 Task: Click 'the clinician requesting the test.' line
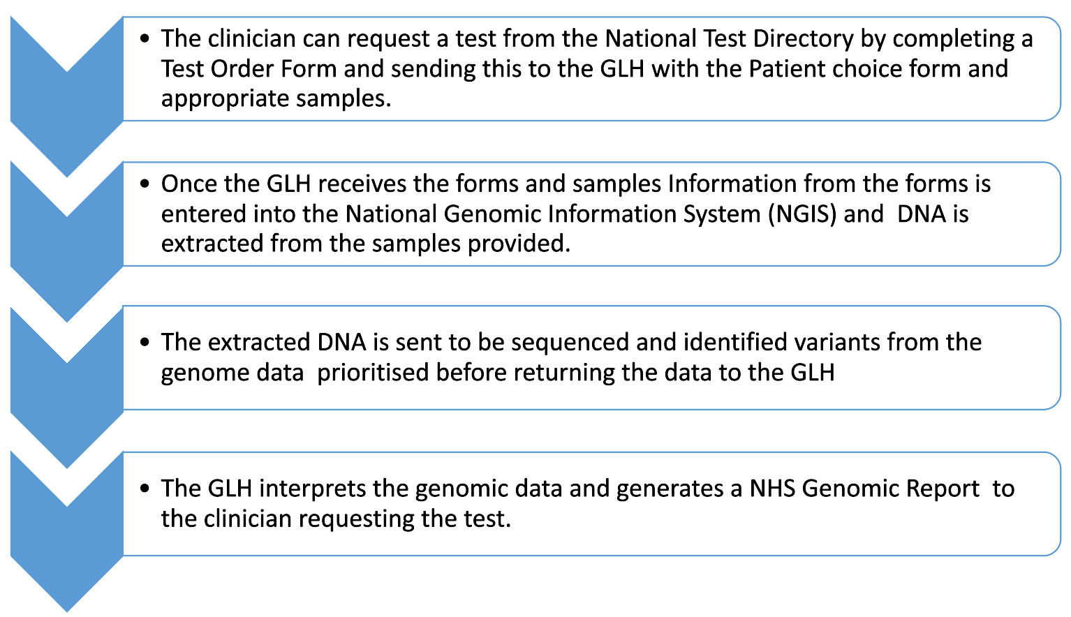[x=337, y=519]
